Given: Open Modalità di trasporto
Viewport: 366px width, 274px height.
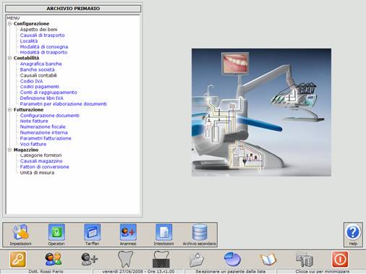Looking at the screenshot, I should tap(43, 52).
